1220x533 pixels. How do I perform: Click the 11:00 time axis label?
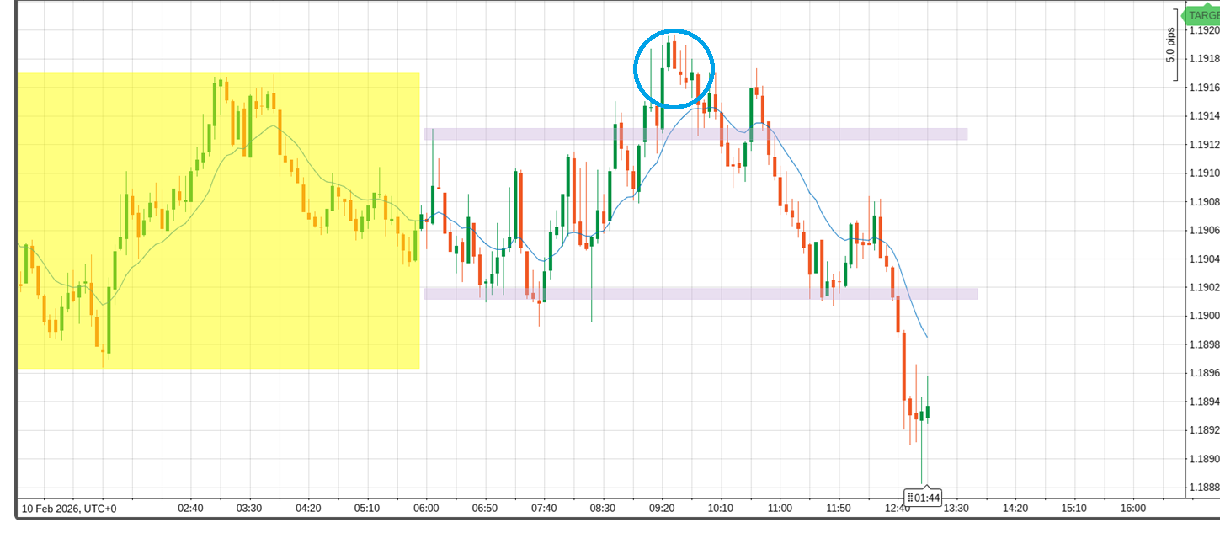pyautogui.click(x=780, y=509)
